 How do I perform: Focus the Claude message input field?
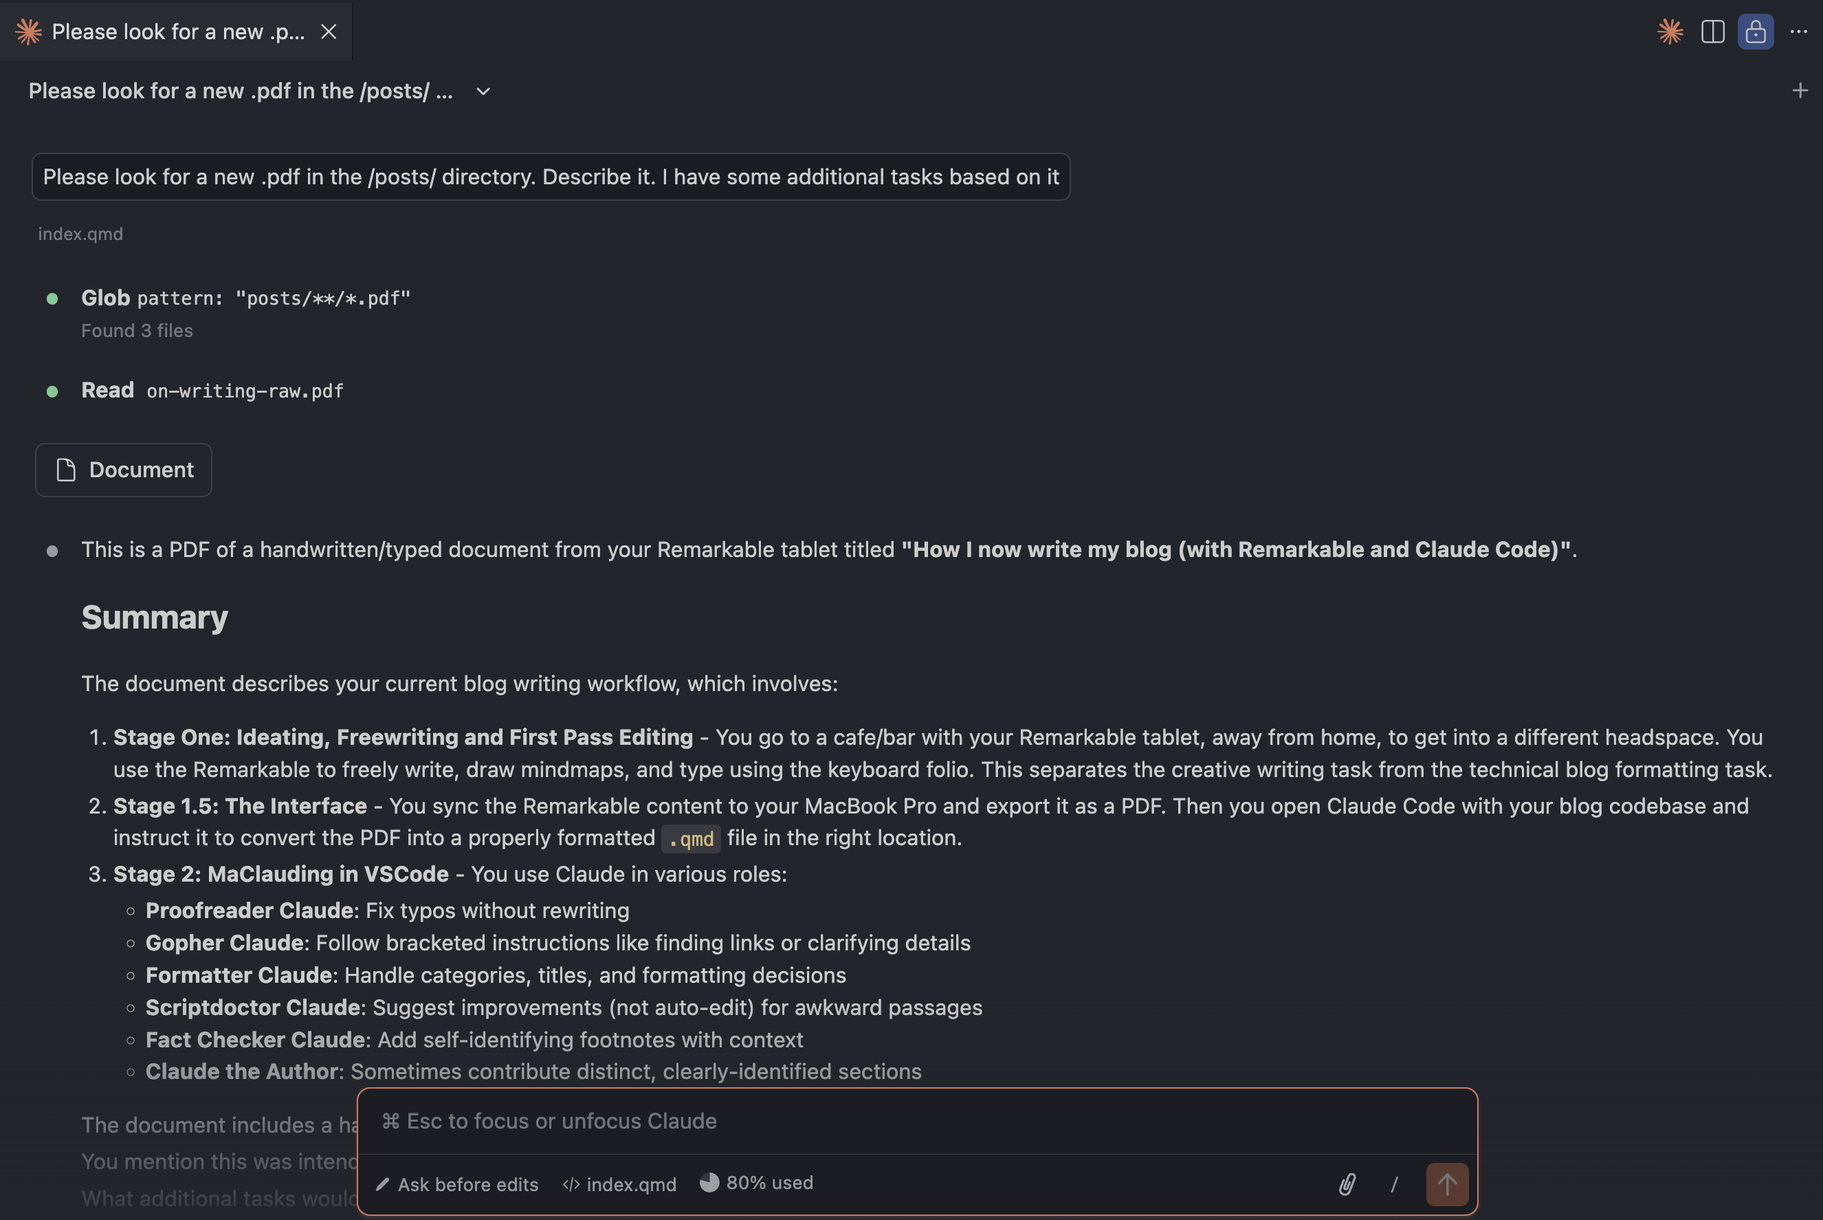point(916,1121)
